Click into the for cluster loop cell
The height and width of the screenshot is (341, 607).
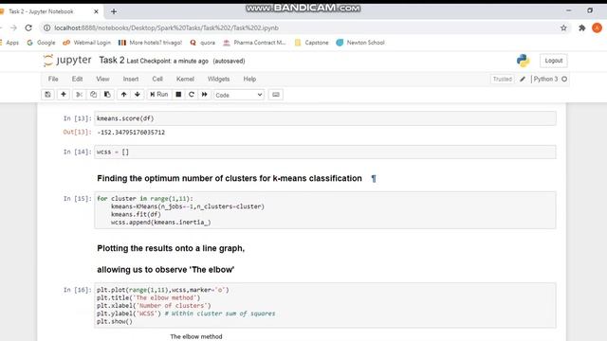point(325,210)
